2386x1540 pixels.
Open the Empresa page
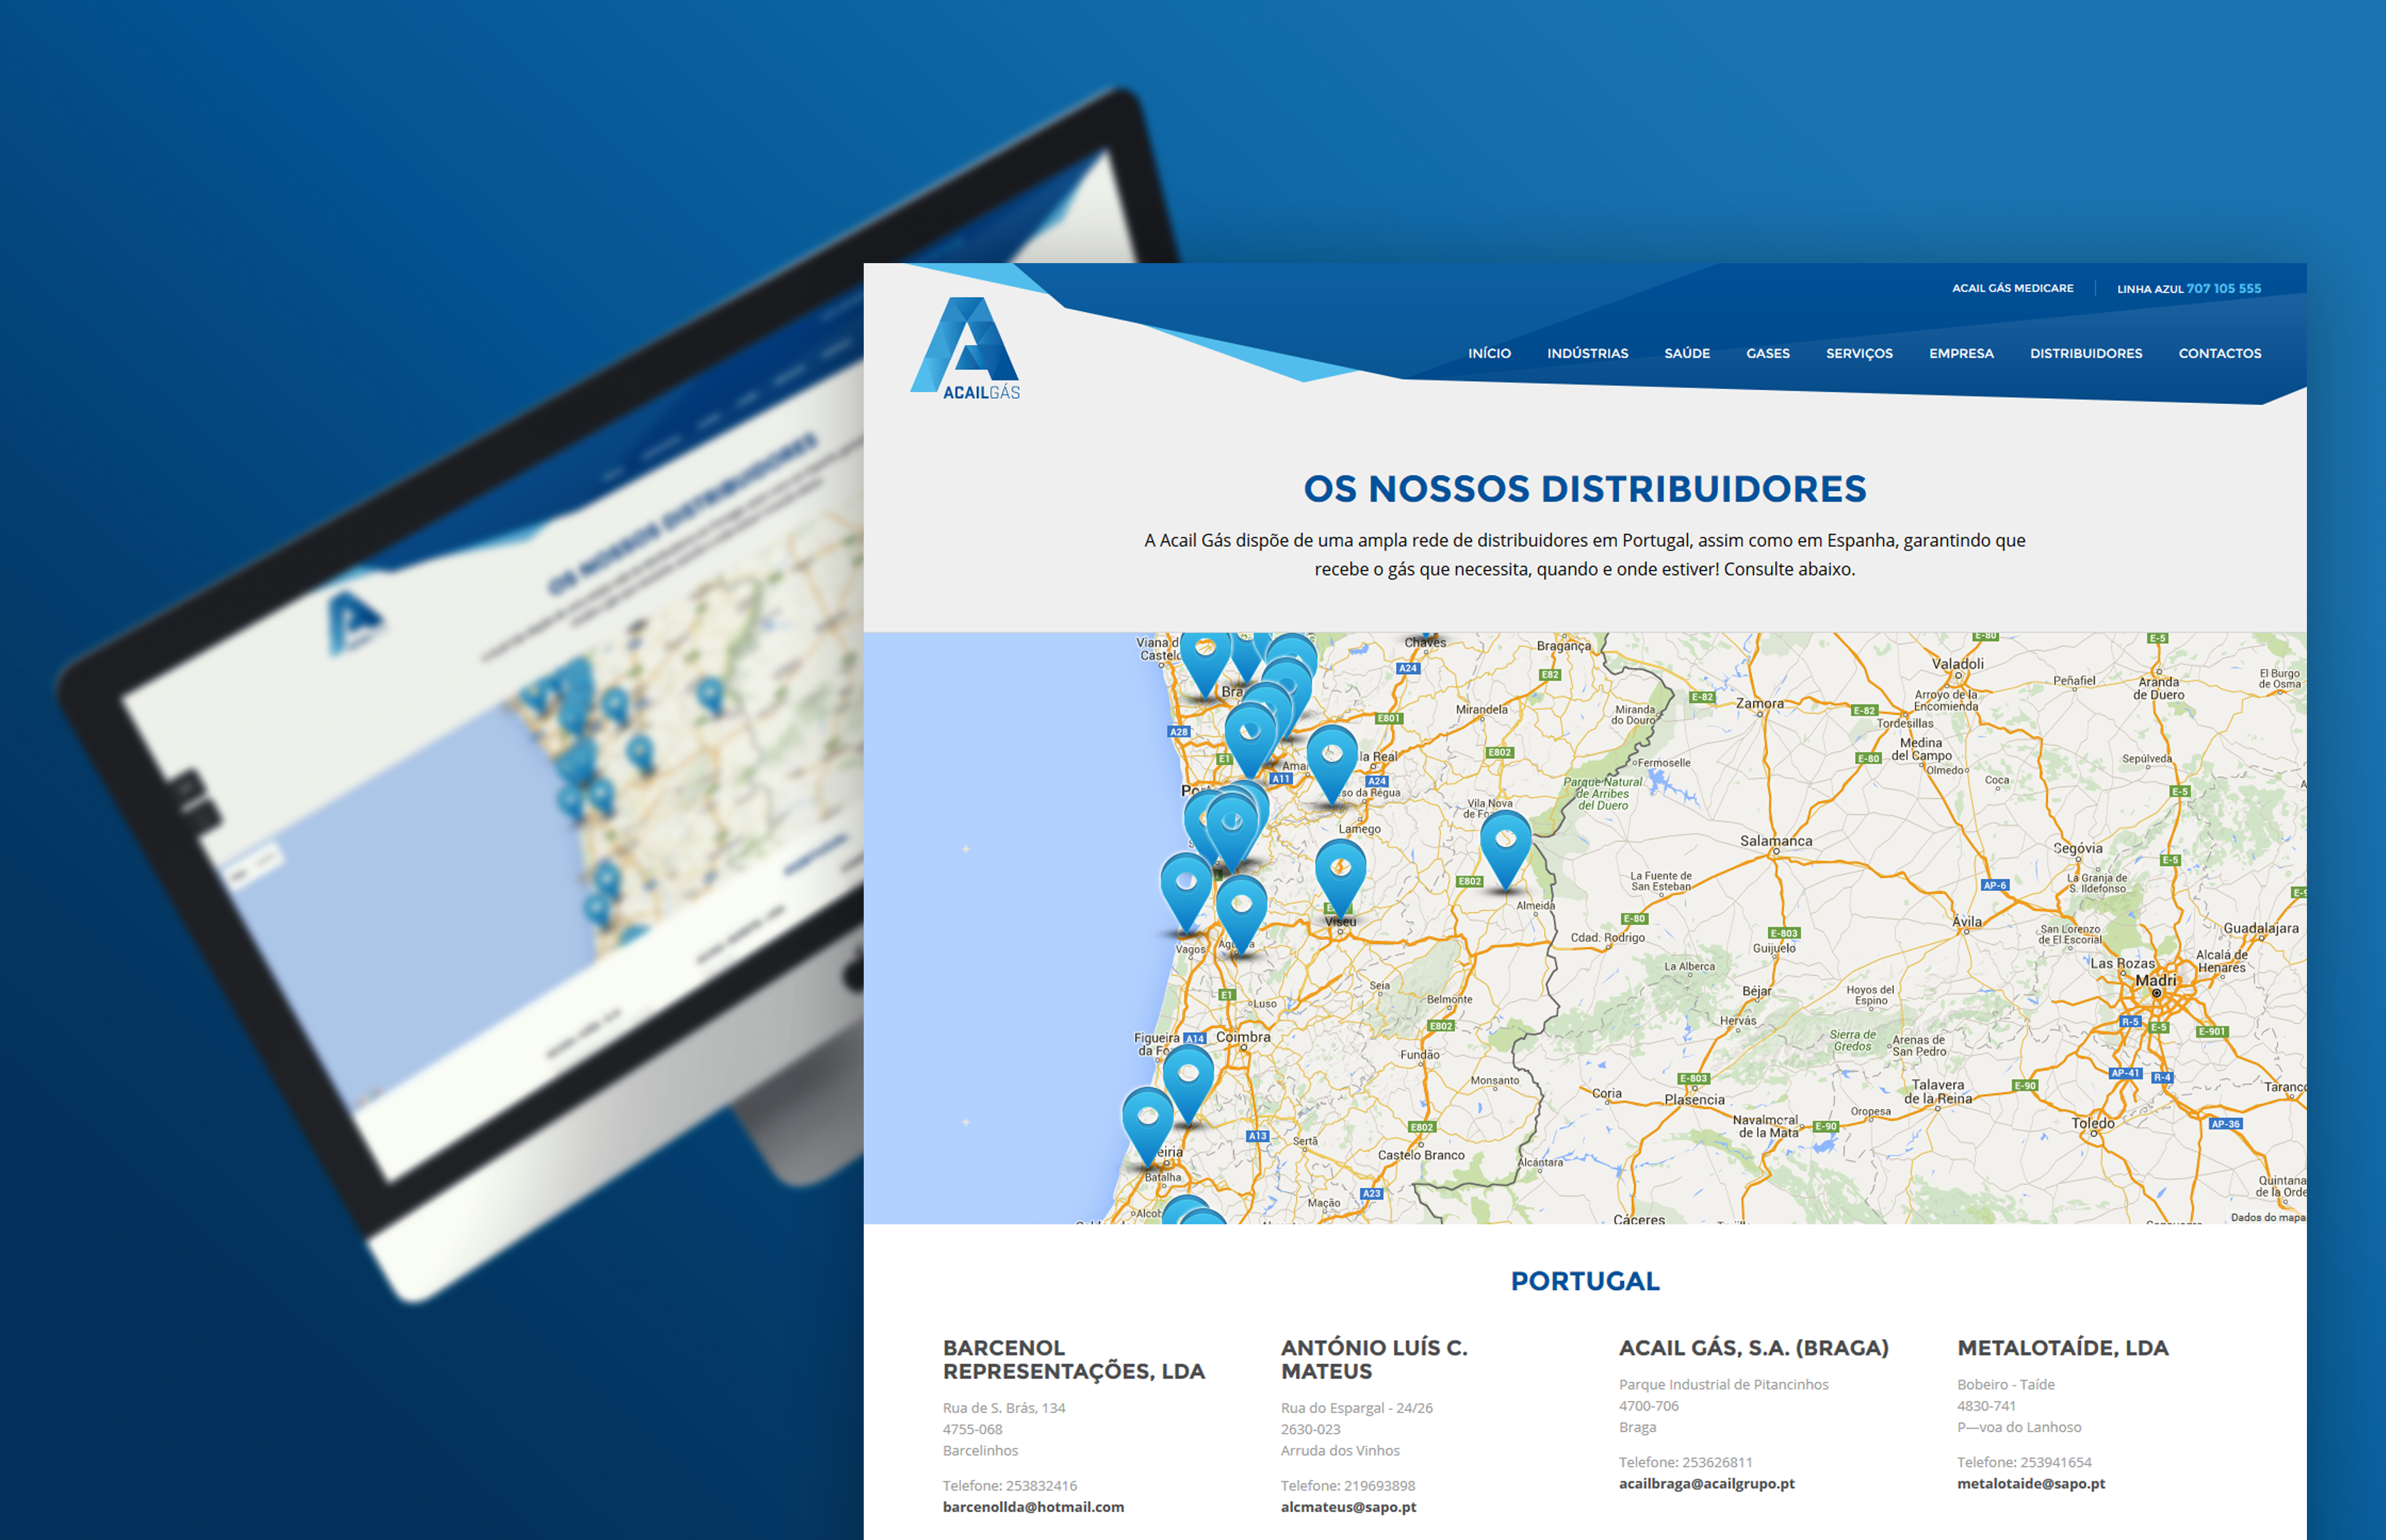(x=1961, y=353)
